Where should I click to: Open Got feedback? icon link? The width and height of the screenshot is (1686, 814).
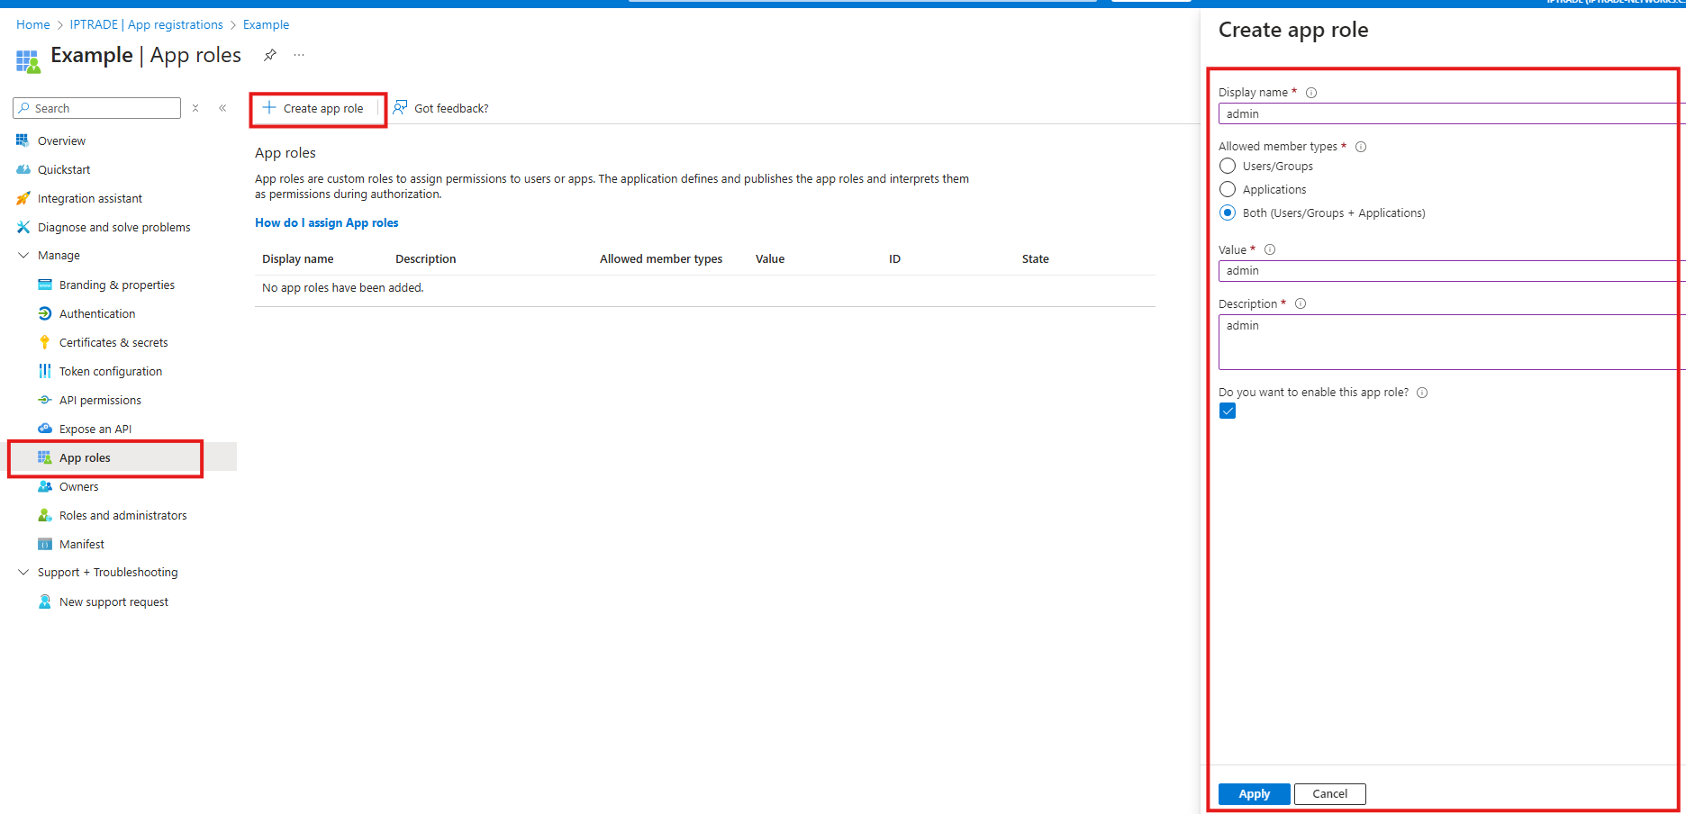coord(441,108)
